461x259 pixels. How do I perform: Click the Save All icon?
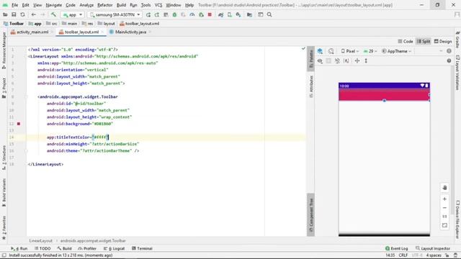pyautogui.click(x=14, y=14)
